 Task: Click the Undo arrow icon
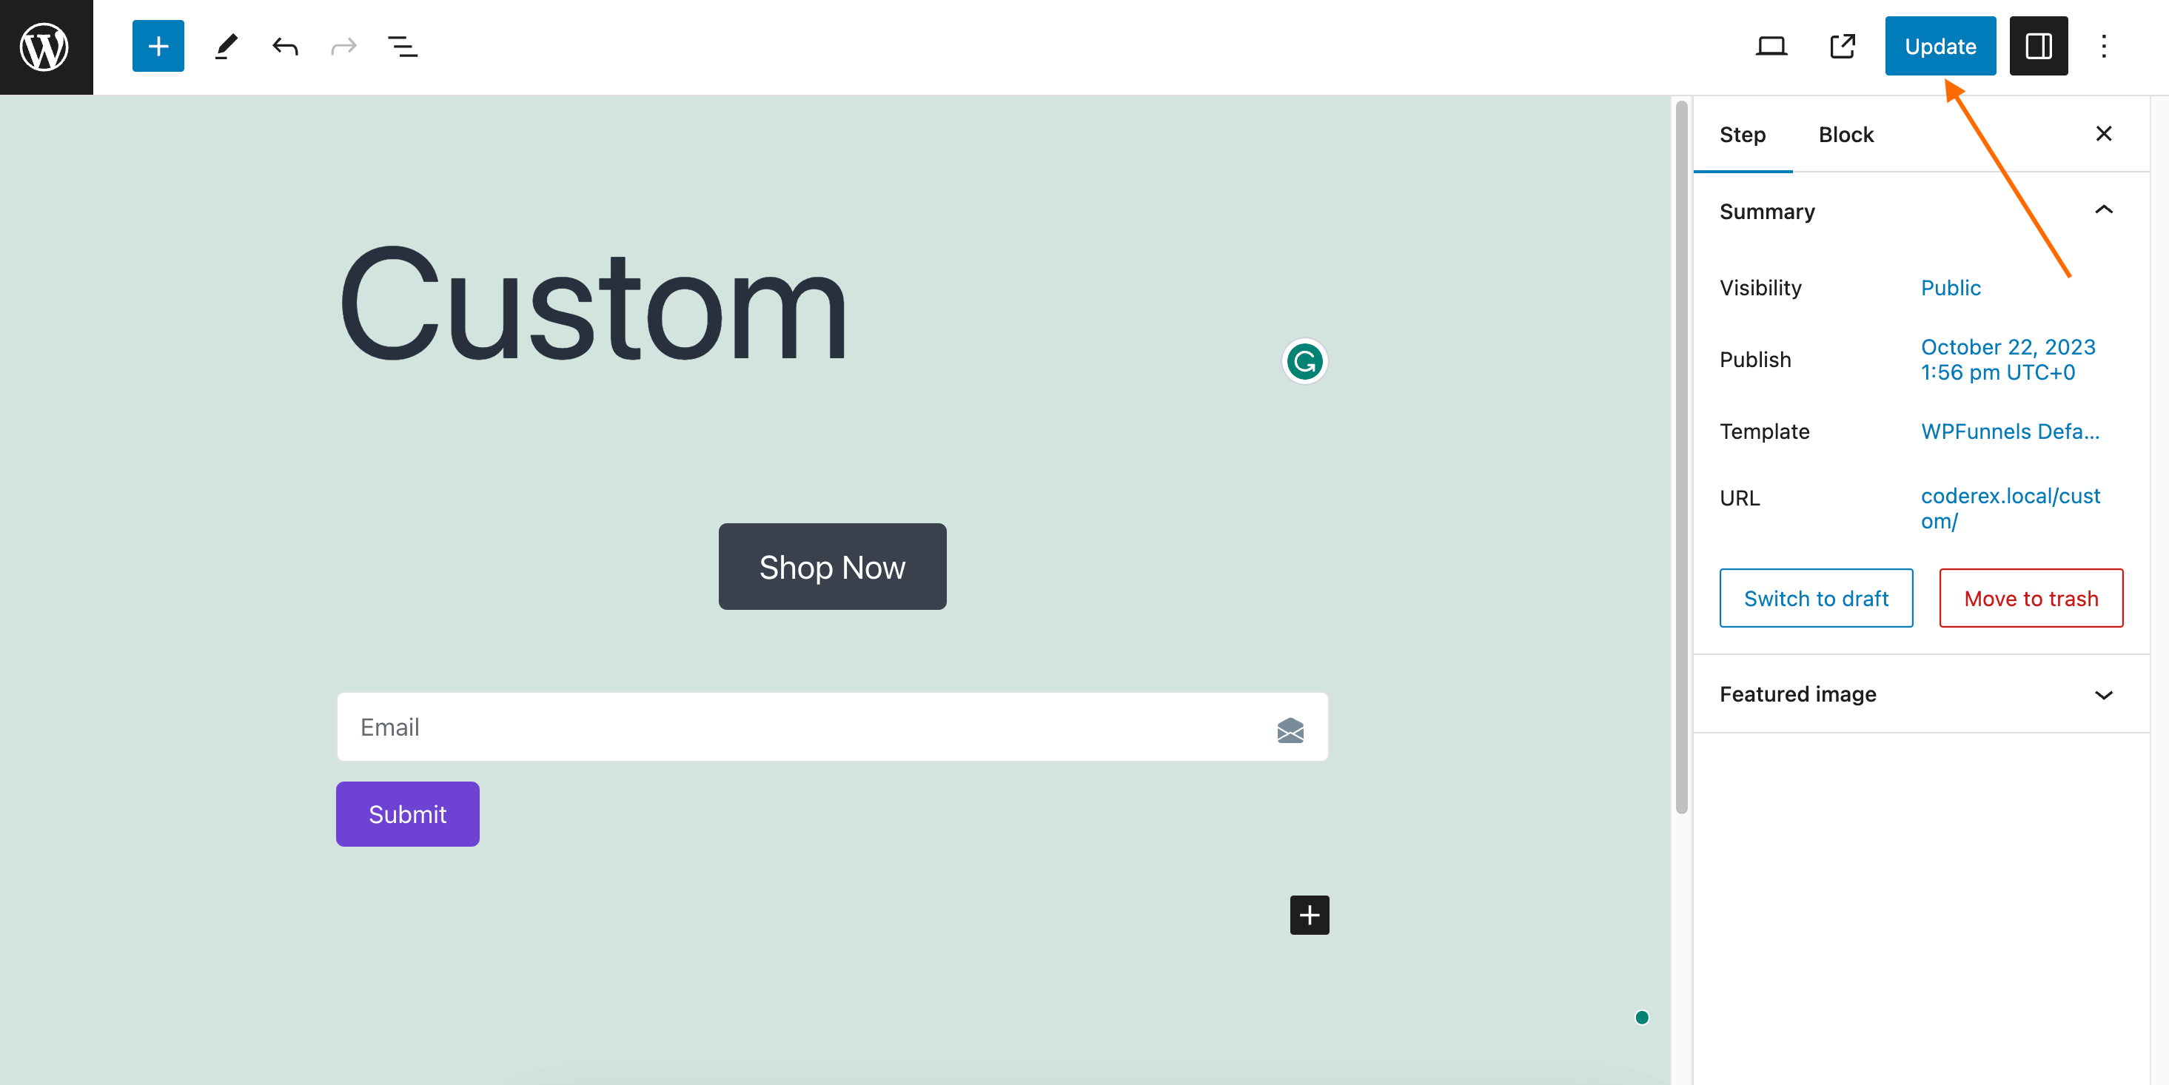tap(284, 46)
